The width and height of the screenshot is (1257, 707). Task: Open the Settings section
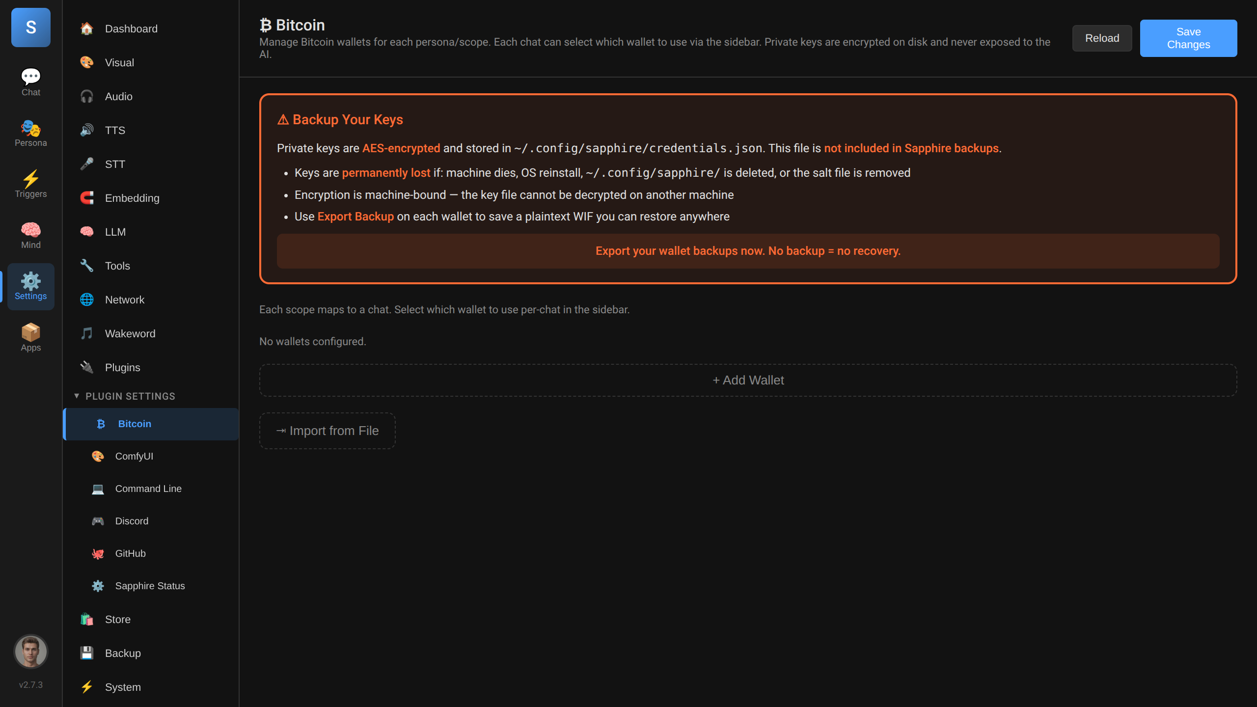(x=31, y=286)
